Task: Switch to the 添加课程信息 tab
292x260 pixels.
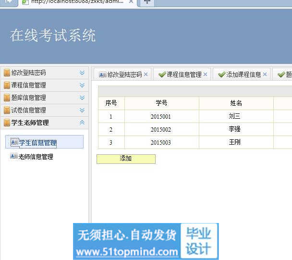Action: coord(243,74)
